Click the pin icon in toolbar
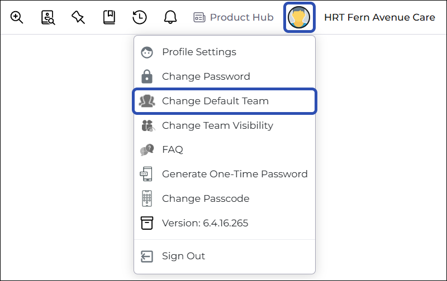Screen dimensions: 447x281 tap(78, 17)
